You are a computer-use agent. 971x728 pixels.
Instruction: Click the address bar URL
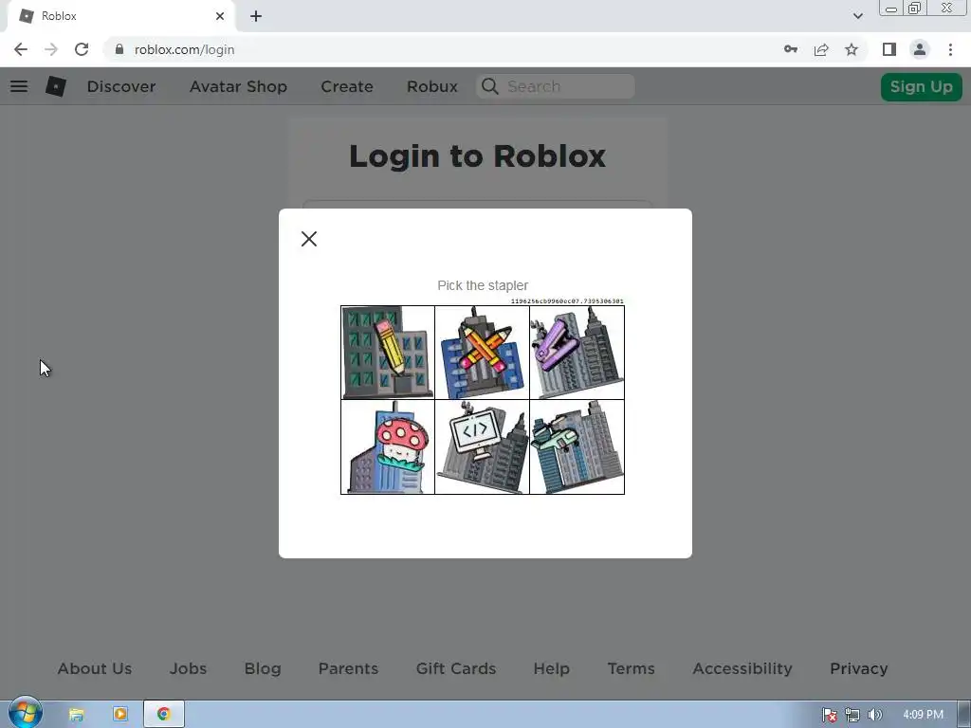(x=185, y=49)
